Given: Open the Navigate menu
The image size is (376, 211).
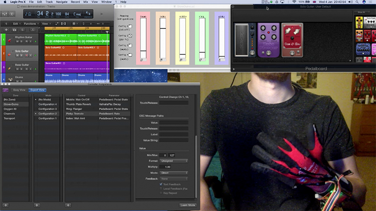Looking at the screenshot, I should pos(62,2).
